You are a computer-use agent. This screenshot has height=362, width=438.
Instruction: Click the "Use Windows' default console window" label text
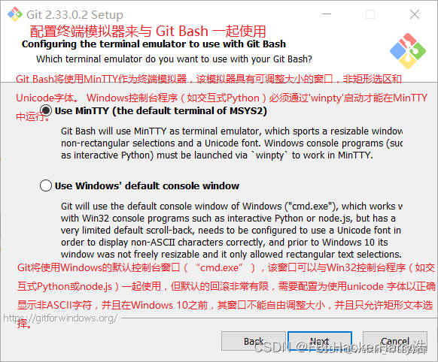coord(147,186)
